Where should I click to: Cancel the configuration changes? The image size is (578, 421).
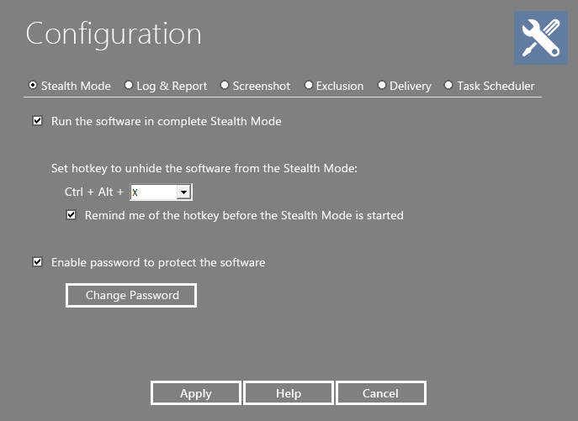pyautogui.click(x=380, y=393)
